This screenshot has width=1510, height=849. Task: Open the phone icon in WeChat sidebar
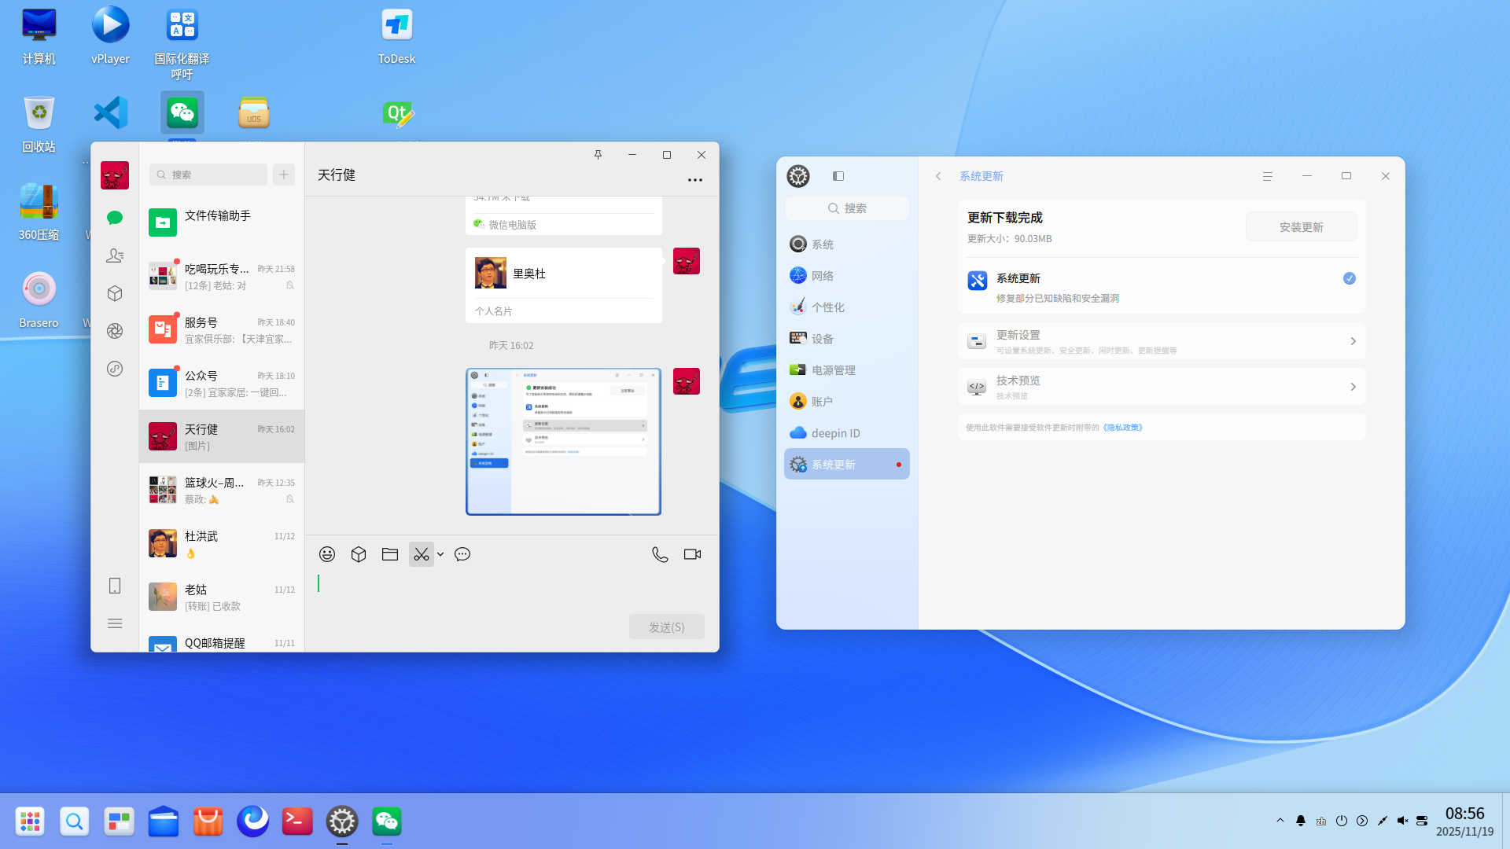[115, 586]
